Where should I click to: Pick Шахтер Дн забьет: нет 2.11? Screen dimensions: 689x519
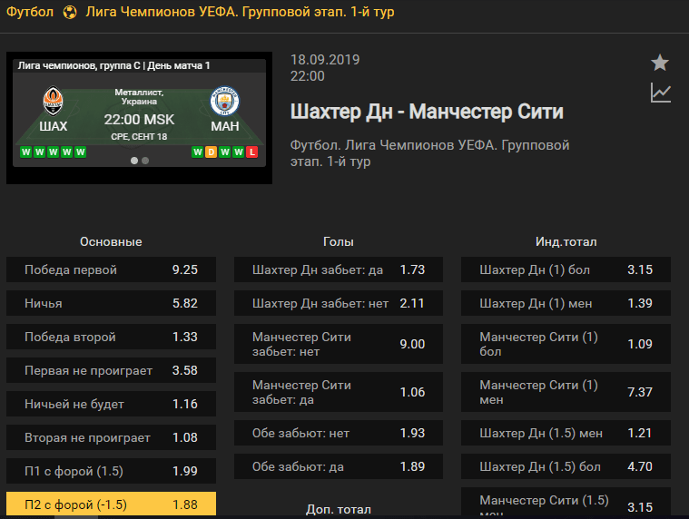[339, 303]
